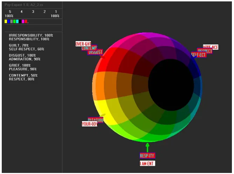Click the SELF-ECT tag beside the sphere
This screenshot has height=174, width=234.
click(199, 55)
